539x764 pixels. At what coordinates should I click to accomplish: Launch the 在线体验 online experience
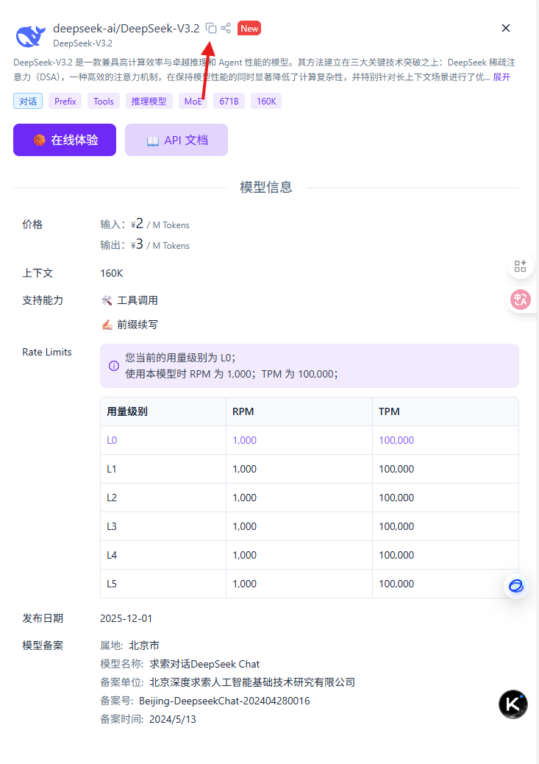click(x=65, y=139)
